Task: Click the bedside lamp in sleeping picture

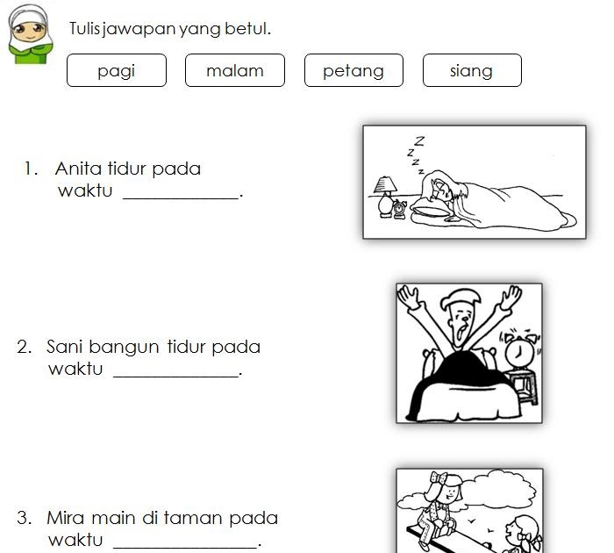Action: point(385,197)
